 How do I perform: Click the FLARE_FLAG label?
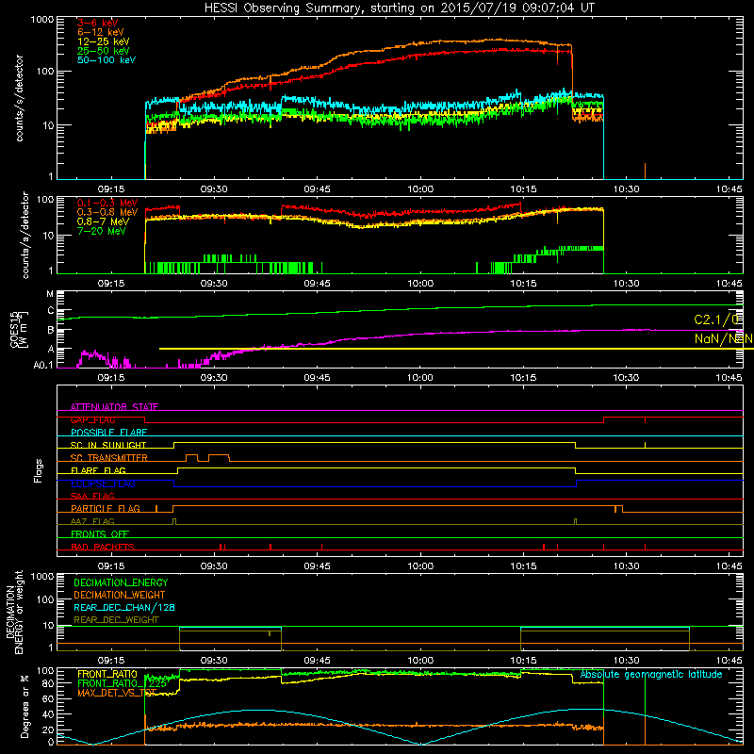98,470
